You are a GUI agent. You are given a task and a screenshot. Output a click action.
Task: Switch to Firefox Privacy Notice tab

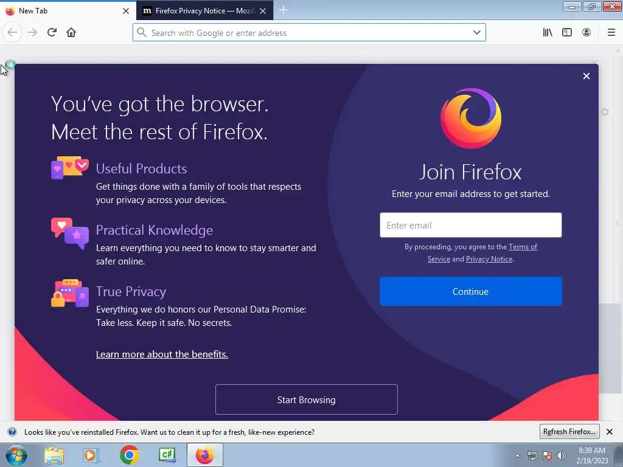(x=204, y=11)
